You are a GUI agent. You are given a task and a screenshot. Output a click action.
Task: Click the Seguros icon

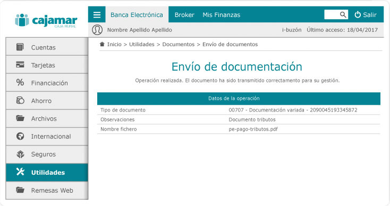20,154
